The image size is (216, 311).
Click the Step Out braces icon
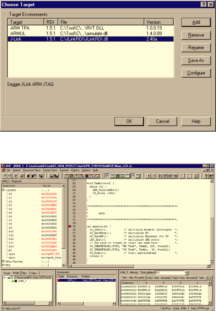(x=170, y=176)
